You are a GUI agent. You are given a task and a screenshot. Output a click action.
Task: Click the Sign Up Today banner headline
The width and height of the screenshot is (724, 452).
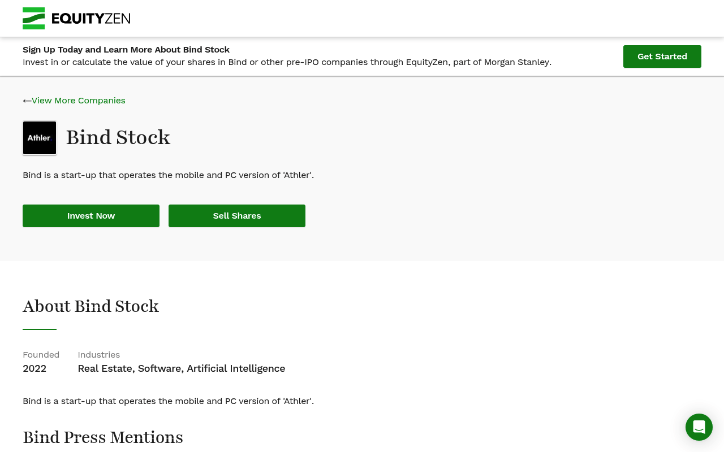pos(126,50)
